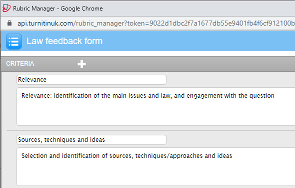This screenshot has width=295, height=188.
Task: Select the api.turnitinuk.com address bar URL
Action: click(156, 23)
